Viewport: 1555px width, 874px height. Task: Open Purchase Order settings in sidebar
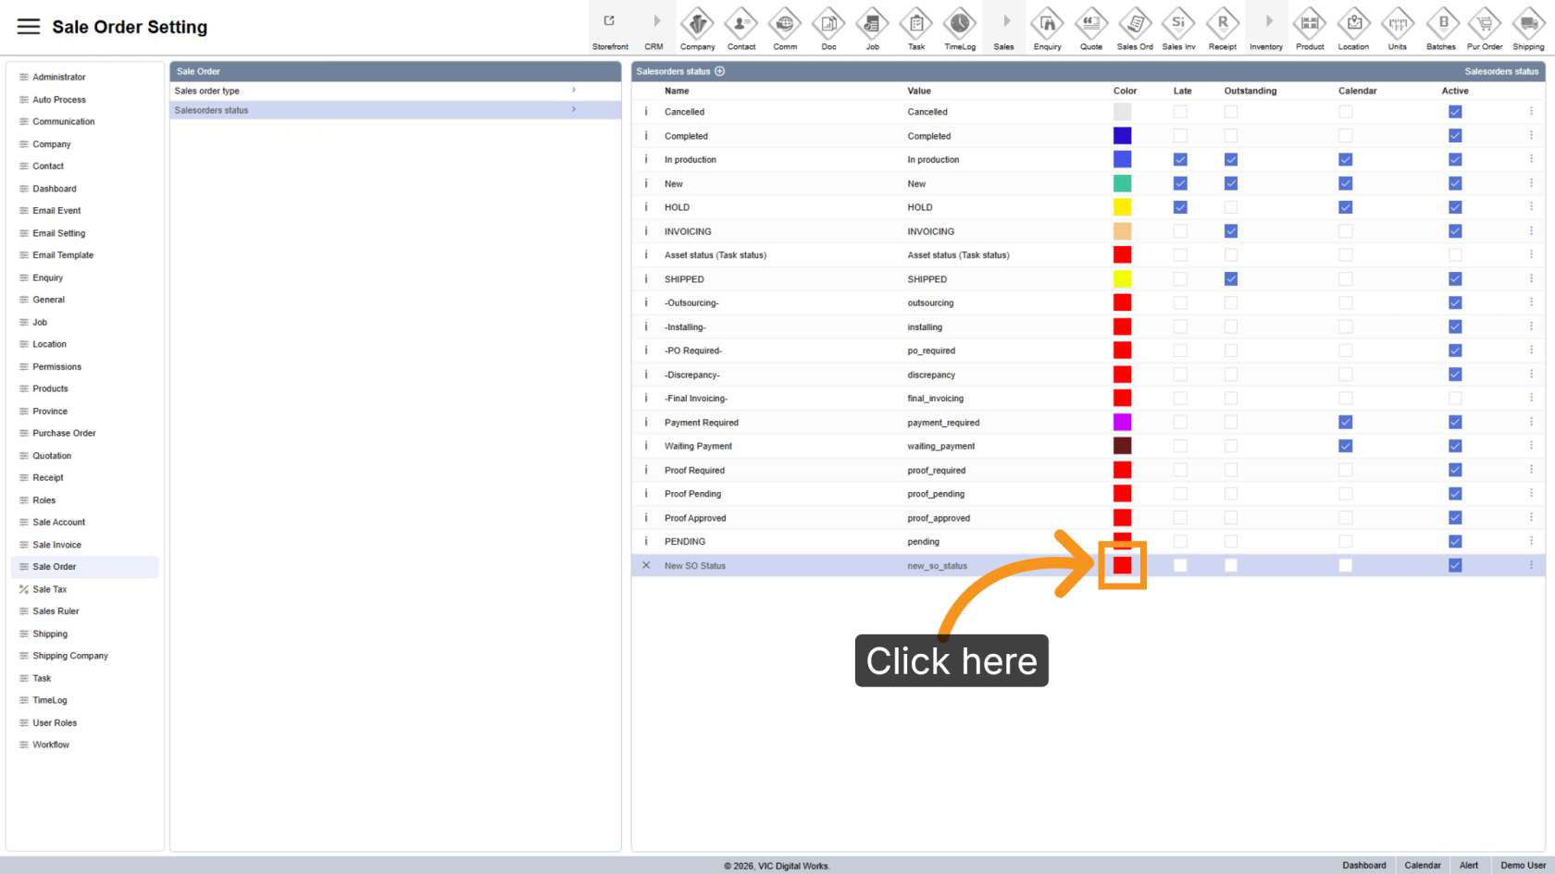[64, 433]
